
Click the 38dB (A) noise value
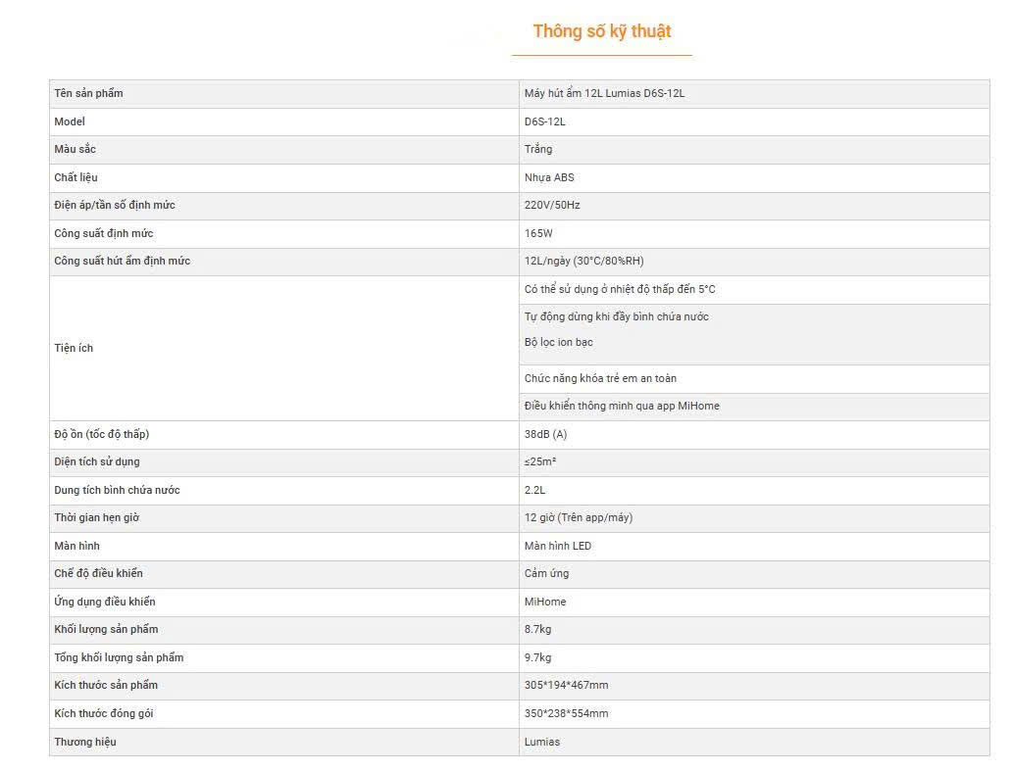(x=545, y=434)
